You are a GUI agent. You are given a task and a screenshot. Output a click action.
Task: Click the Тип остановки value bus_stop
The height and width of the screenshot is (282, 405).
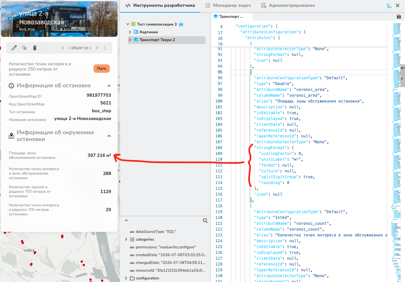tap(102, 111)
